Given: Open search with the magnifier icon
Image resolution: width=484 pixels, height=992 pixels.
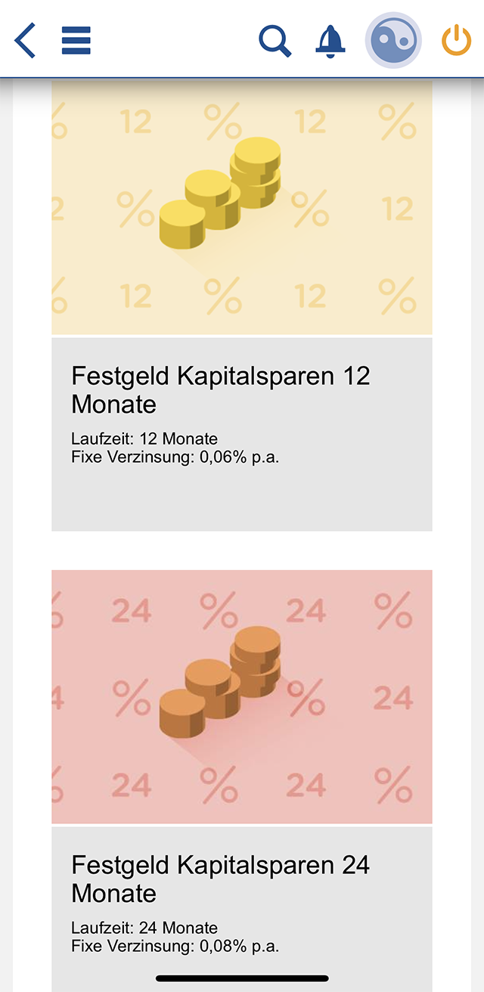Looking at the screenshot, I should pos(275,40).
